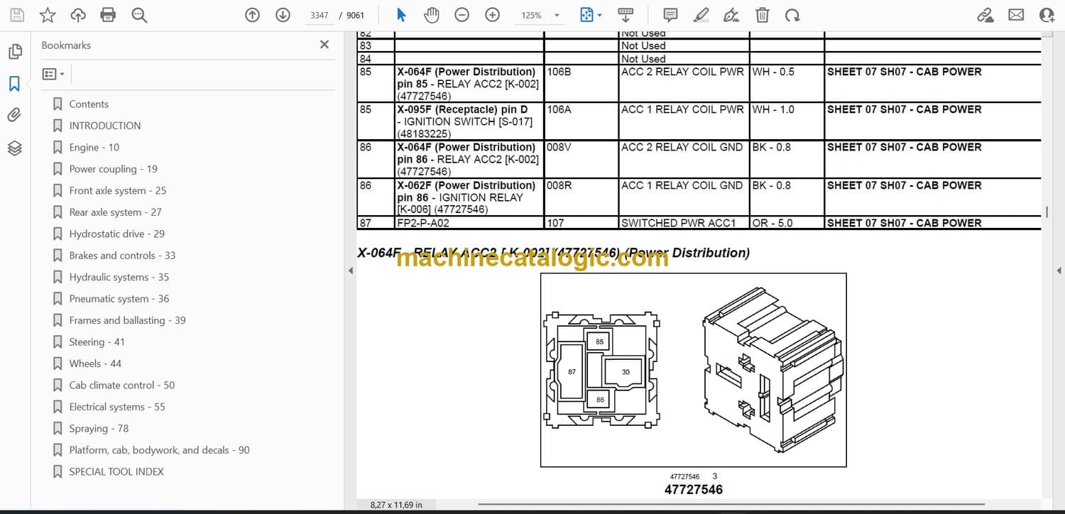This screenshot has width=1065, height=514.
Task: Go to the Engine - 10 bookmark
Action: [x=94, y=147]
